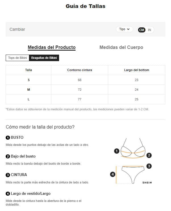Click the Contorno cintura column header

pos(80,70)
